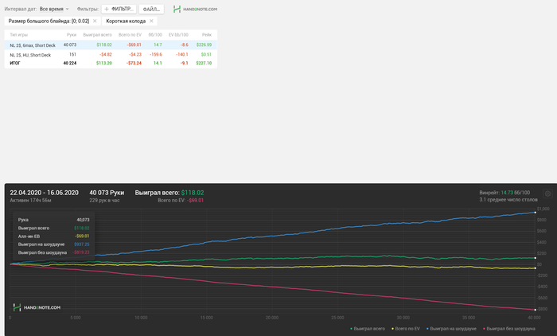
Task: Sort by the 'бб/100' column header
Action: [155, 35]
